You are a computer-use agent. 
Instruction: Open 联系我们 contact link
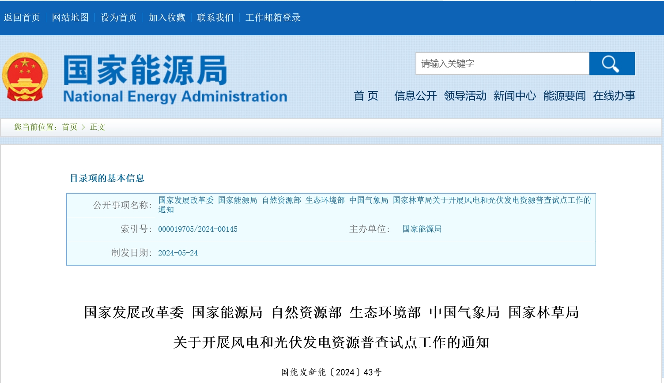[215, 18]
